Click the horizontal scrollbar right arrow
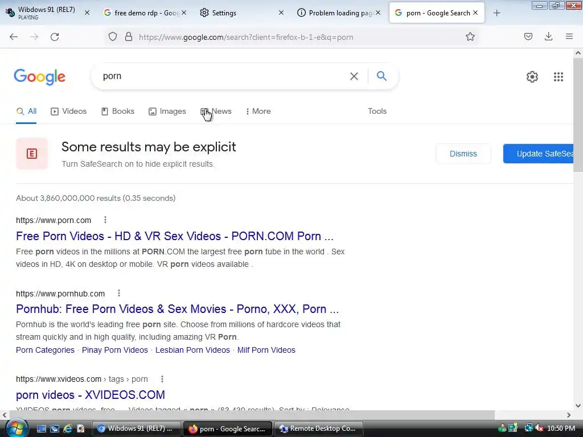Image resolution: width=583 pixels, height=437 pixels. point(569,415)
